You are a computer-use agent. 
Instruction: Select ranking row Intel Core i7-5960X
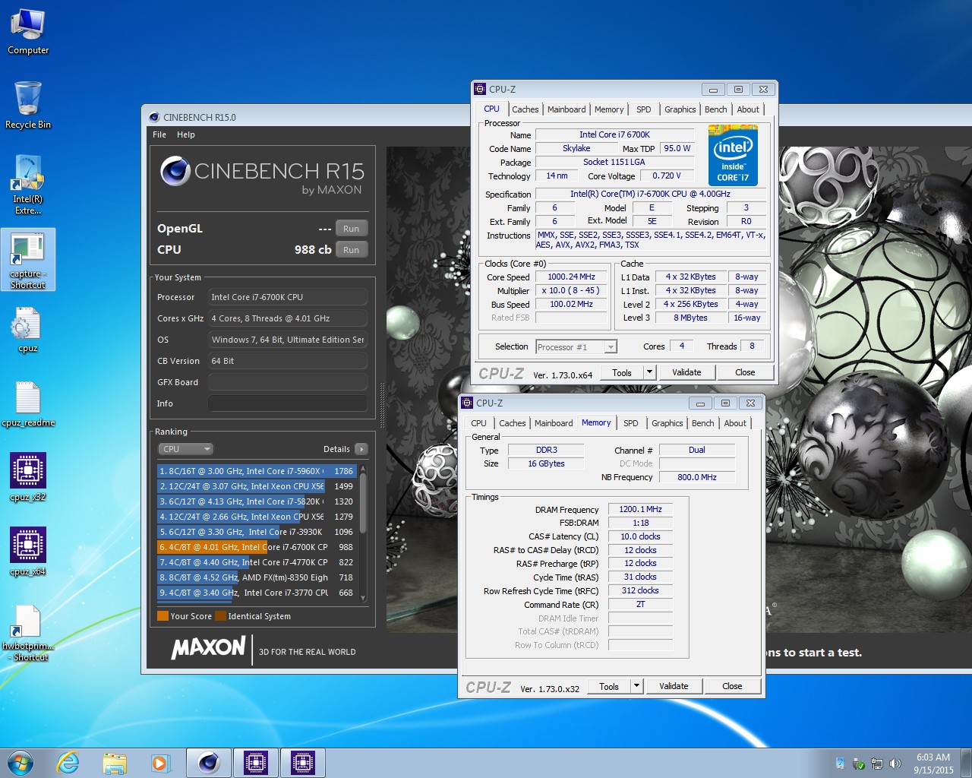(257, 471)
